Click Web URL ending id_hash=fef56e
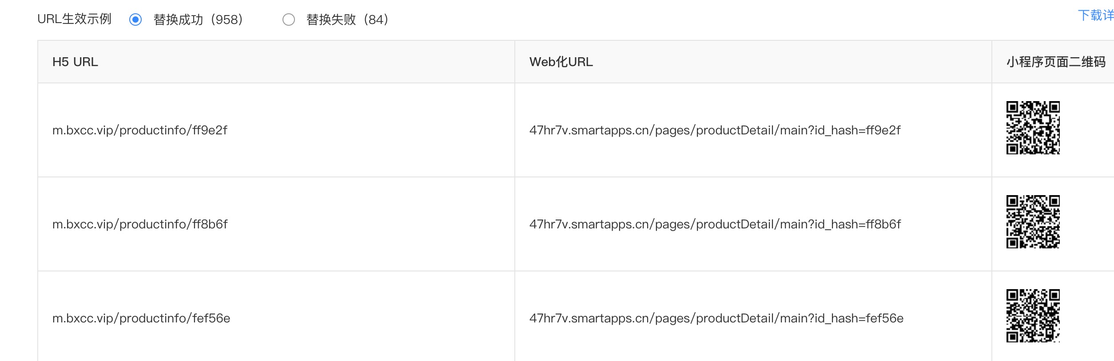Viewport: 1114px width, 361px height. (716, 318)
